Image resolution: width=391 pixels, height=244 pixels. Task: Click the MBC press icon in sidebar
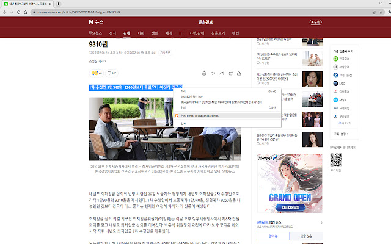[335, 84]
